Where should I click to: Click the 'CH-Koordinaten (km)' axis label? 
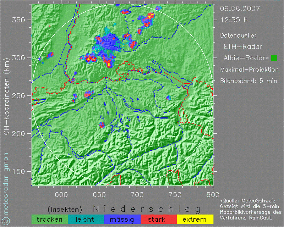click(6, 96)
